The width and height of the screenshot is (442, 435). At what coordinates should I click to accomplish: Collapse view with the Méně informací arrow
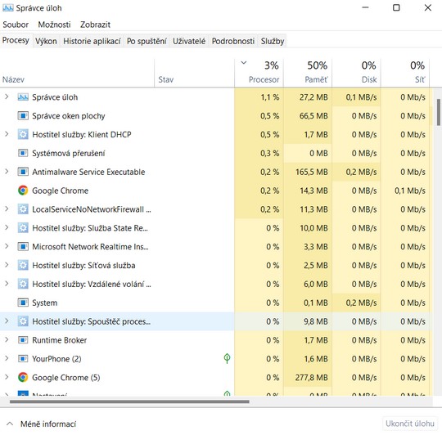point(10,424)
